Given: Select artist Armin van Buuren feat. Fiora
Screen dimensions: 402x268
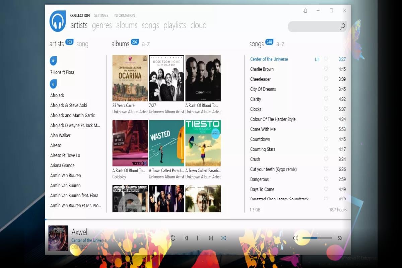Looking at the screenshot, I should pos(74,196).
